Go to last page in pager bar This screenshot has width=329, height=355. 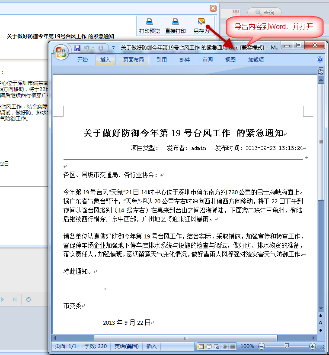click(x=15, y=300)
